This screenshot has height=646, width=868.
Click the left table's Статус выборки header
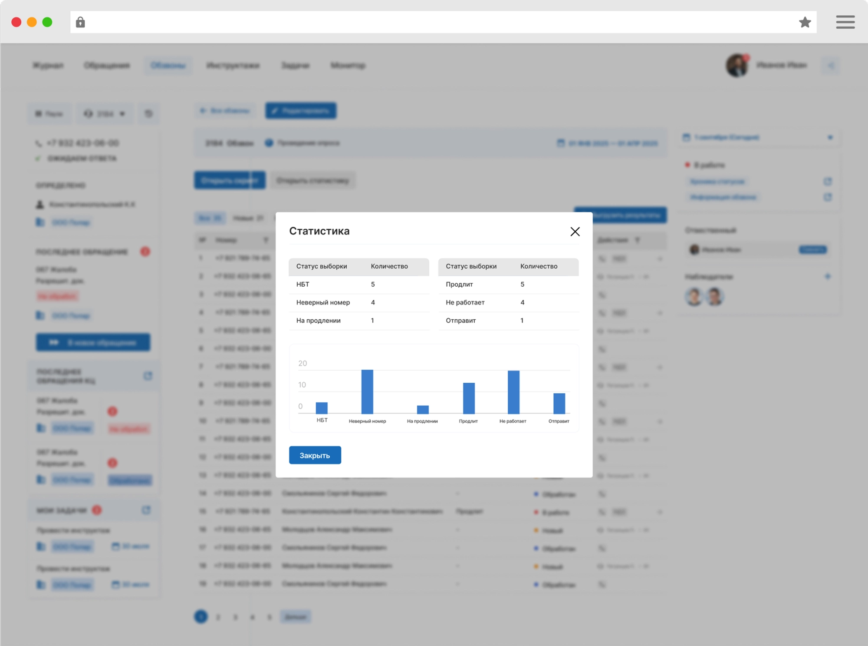click(x=322, y=266)
